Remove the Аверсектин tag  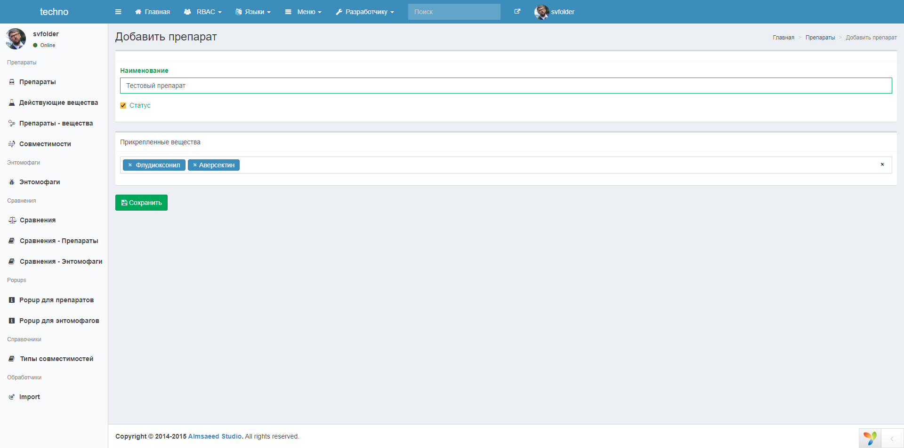[x=195, y=165]
